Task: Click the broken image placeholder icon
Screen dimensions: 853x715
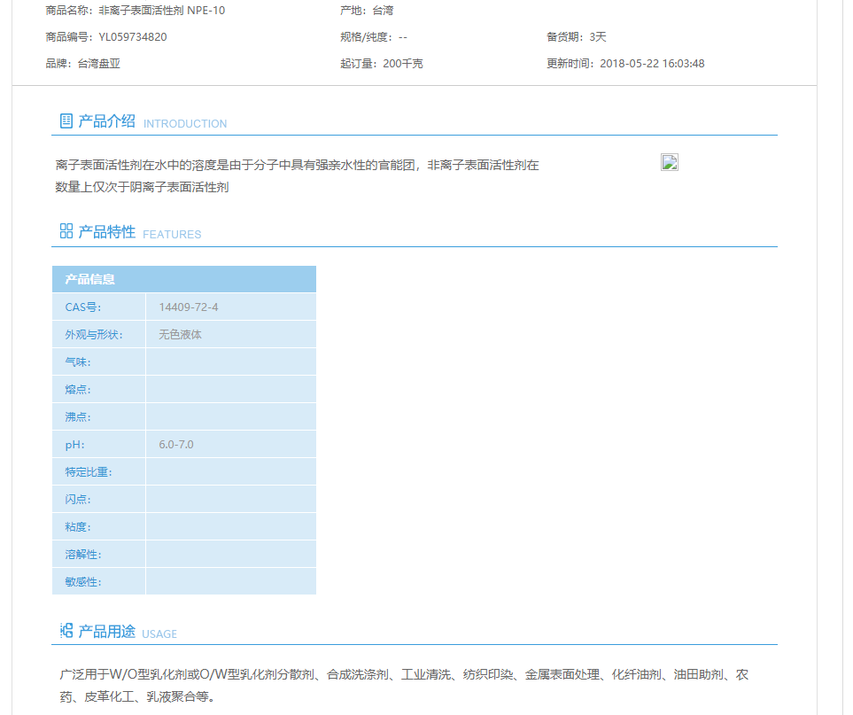Action: (670, 162)
